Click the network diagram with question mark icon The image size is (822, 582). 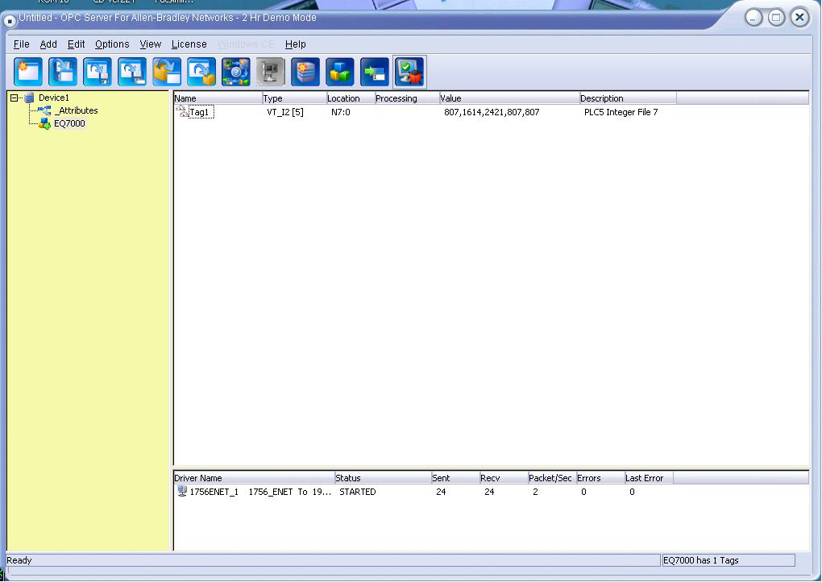point(236,72)
